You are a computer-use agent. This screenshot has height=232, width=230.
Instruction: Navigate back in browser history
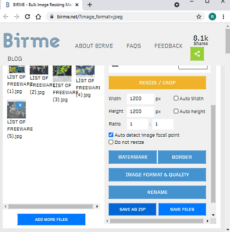click(x=6, y=17)
